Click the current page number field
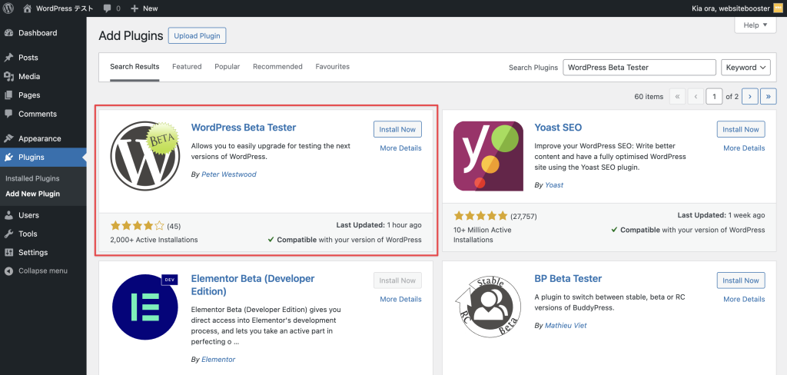This screenshot has height=375, width=787. coord(714,96)
